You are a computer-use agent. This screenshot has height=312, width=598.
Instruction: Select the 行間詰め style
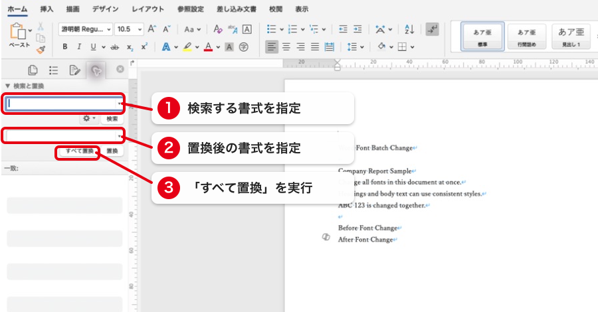tap(527, 37)
